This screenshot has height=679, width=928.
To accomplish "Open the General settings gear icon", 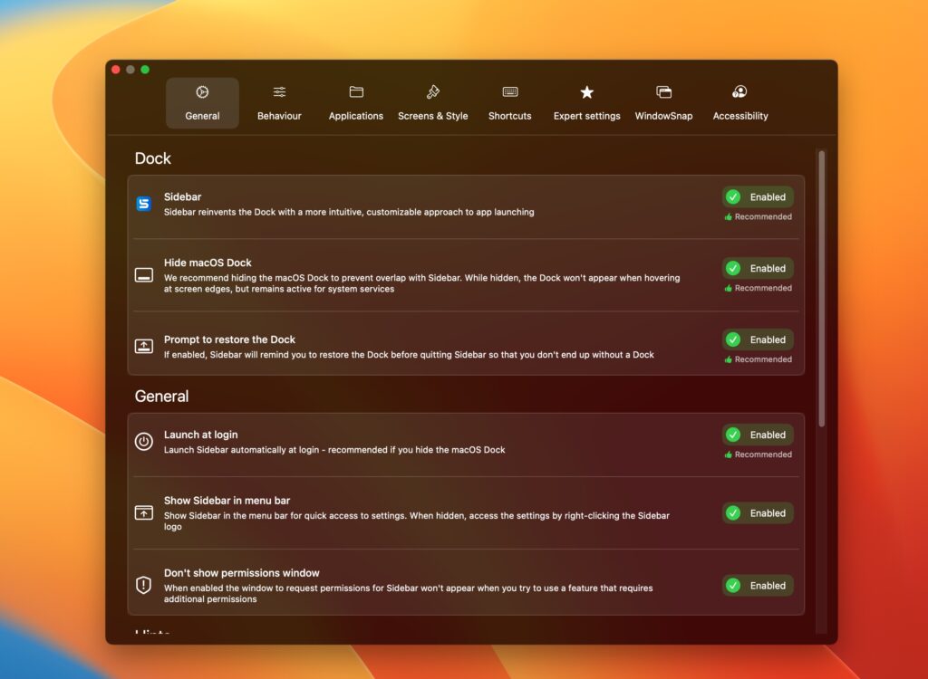I will pyautogui.click(x=202, y=91).
